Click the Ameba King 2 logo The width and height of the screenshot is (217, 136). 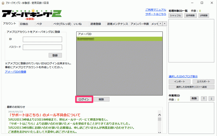[32, 14]
